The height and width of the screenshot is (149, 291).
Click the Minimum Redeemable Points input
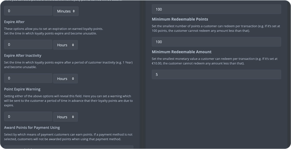pos(216,42)
